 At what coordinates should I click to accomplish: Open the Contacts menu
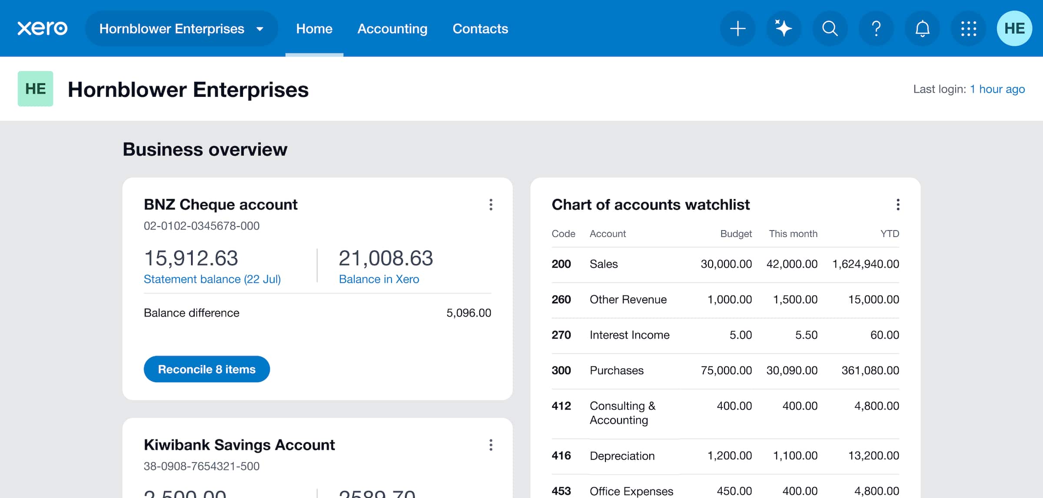pyautogui.click(x=480, y=29)
